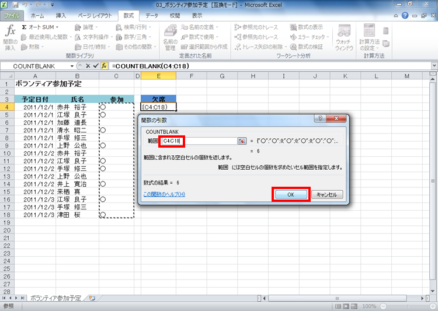Switch to the Insert (挿入) tab
Screen dimensions: 438x311
61,16
